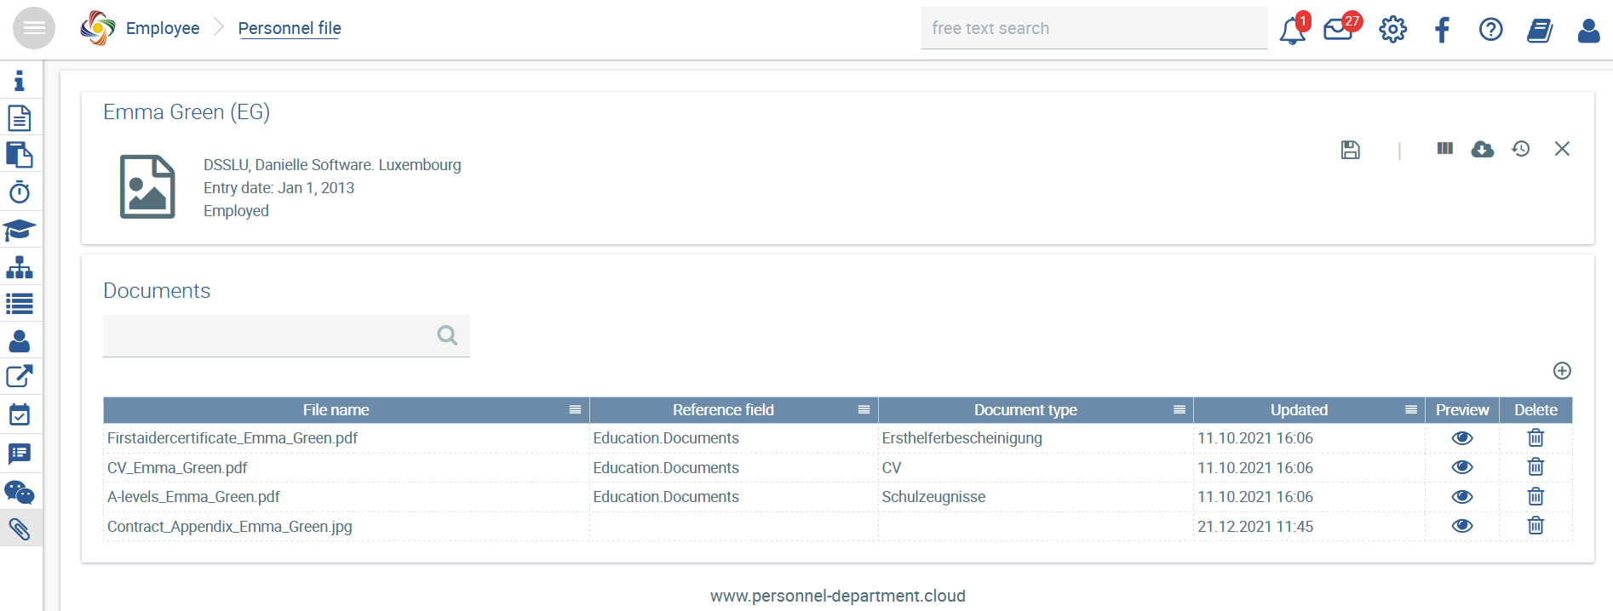
Task: Delete A-levels_Emma_Green.pdf
Action: (x=1536, y=496)
